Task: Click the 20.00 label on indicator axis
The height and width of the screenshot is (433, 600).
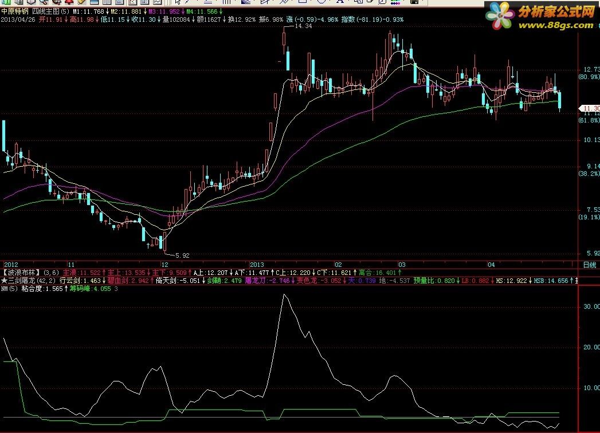Action: coord(591,347)
